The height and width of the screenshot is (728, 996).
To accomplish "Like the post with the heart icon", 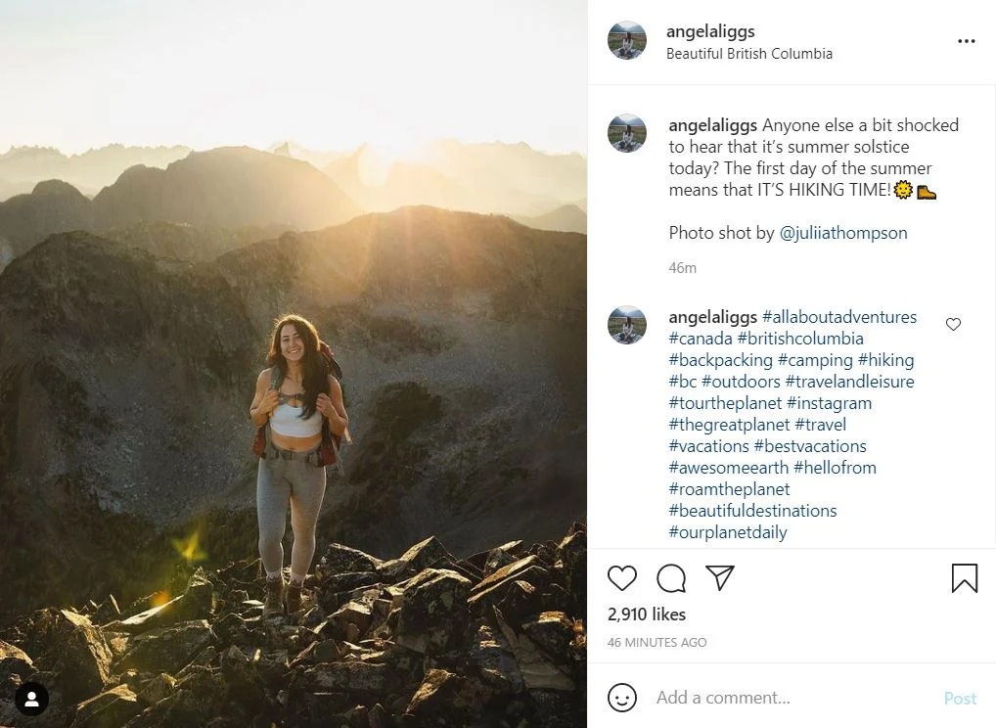I will coord(622,578).
